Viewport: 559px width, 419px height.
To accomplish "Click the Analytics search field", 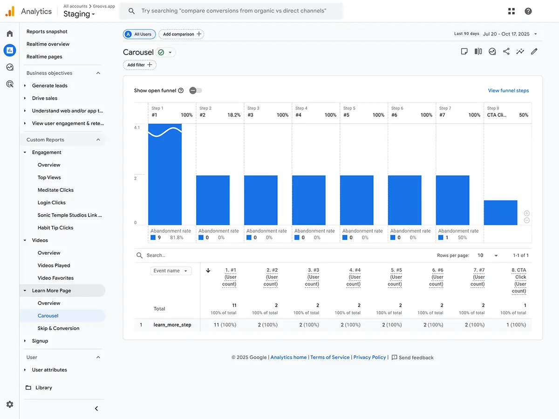I will pos(233,11).
